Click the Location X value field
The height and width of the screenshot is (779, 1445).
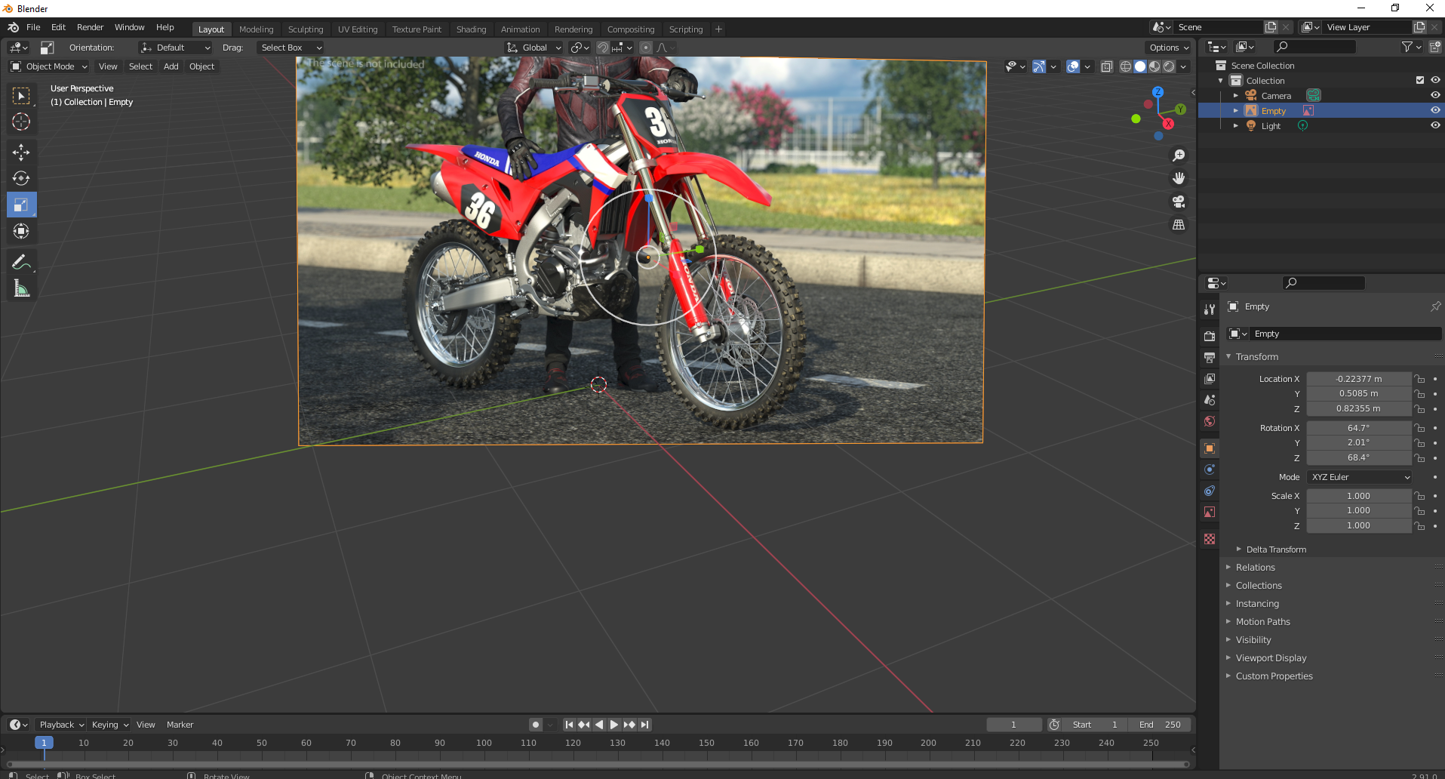click(1358, 379)
